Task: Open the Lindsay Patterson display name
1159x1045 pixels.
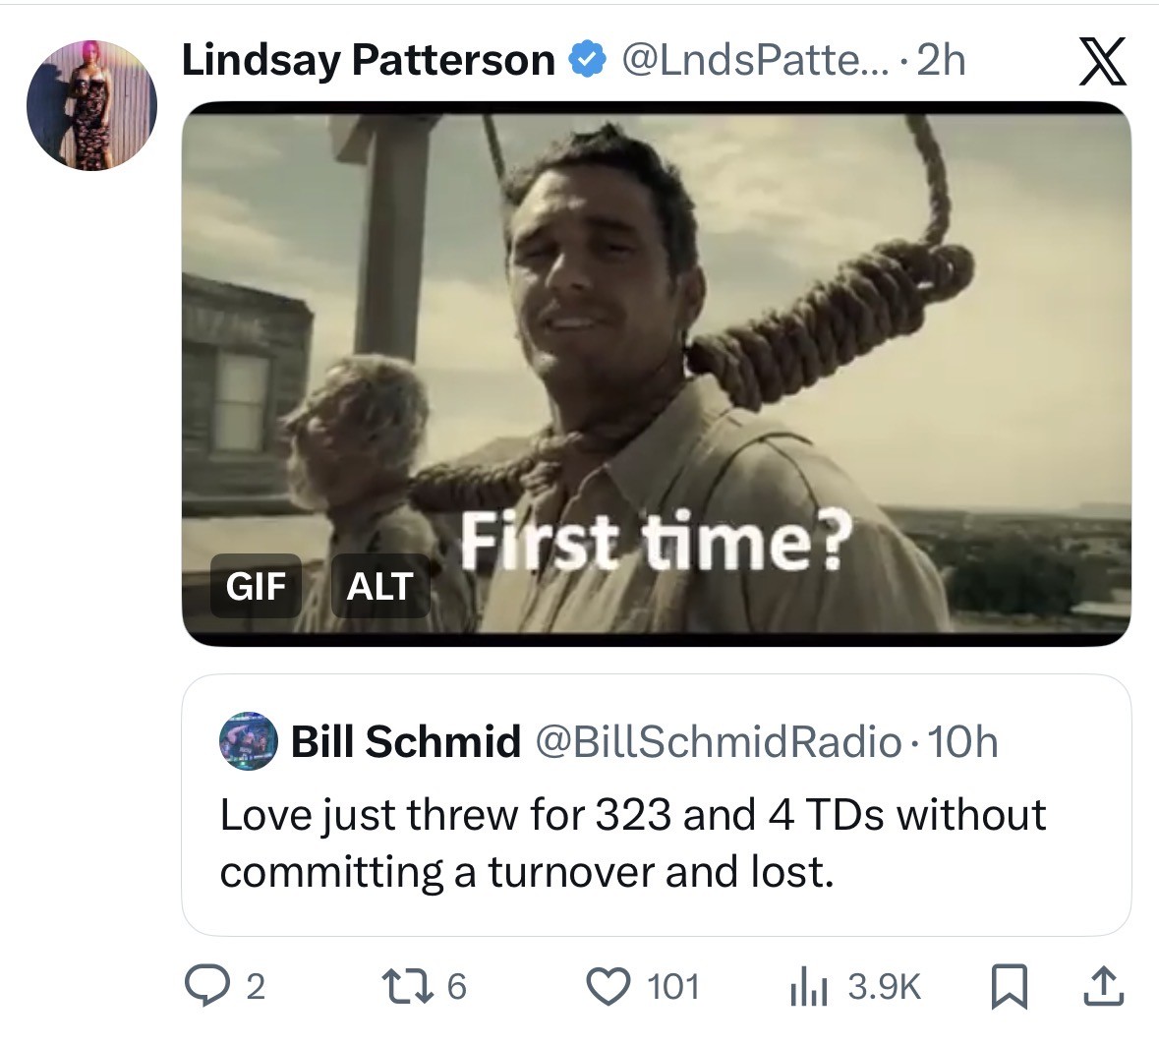Action: [369, 61]
